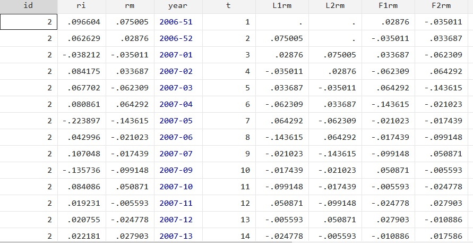Click the F1rm cell in the 2007-04 row
The width and height of the screenshot is (473, 243).
tap(388, 104)
